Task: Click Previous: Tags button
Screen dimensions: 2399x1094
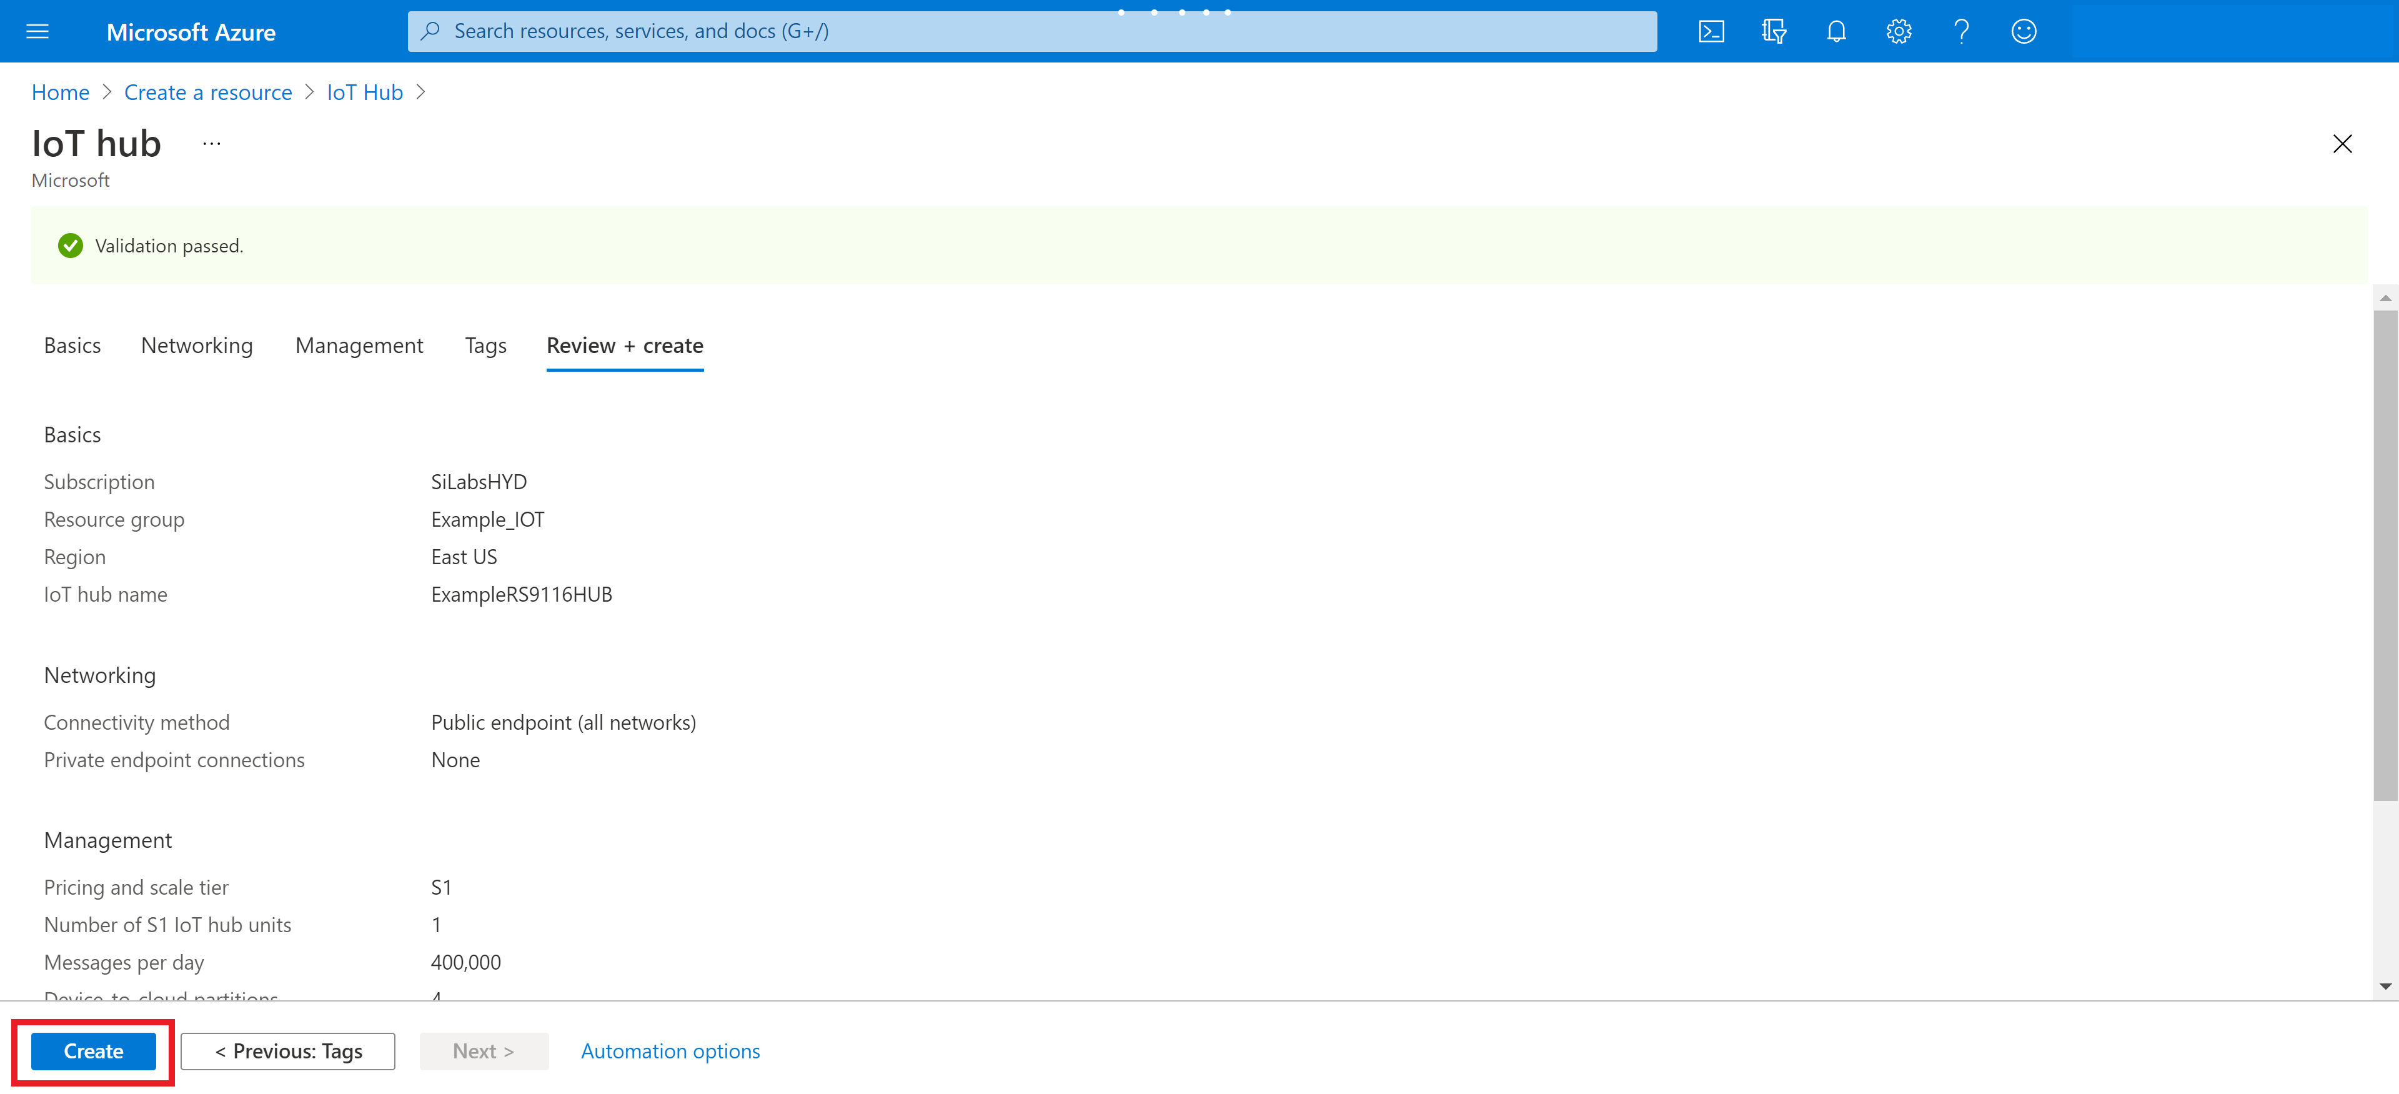Action: 288,1051
